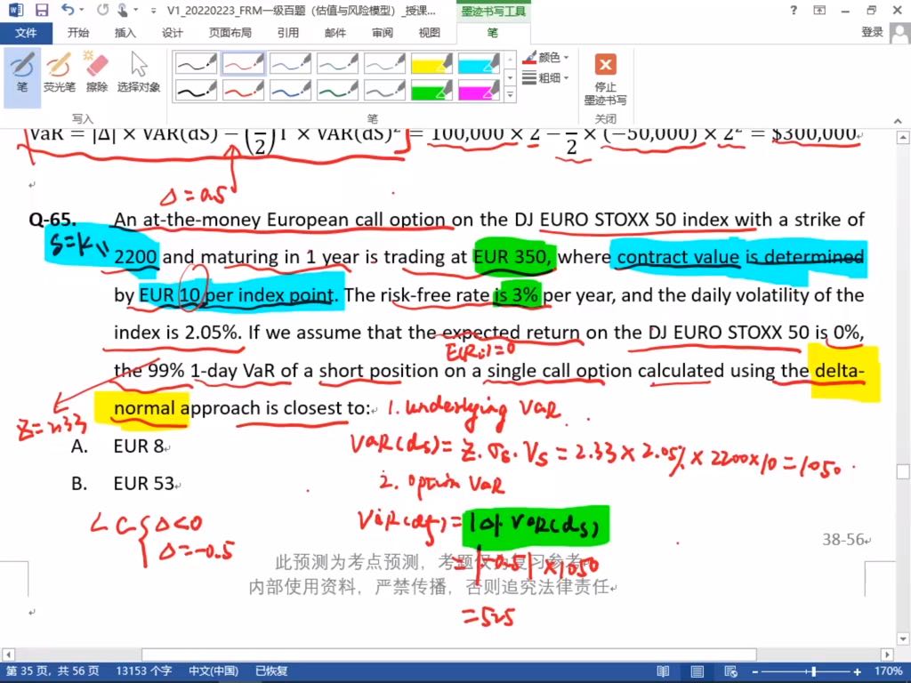Click the Select Objects cursor tool
This screenshot has height=683, width=911.
pyautogui.click(x=139, y=73)
